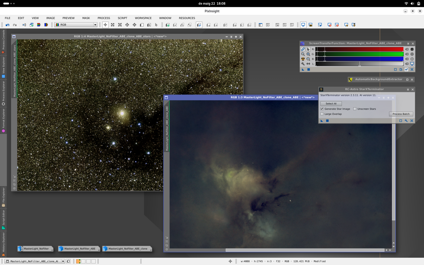Viewport: 424px width, 265px height.
Task: Open the RGB channel display dropdown
Action: [x=76, y=25]
